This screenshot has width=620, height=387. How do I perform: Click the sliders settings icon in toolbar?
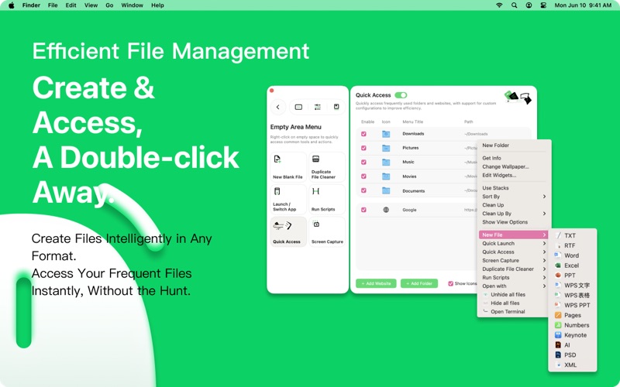[318, 107]
